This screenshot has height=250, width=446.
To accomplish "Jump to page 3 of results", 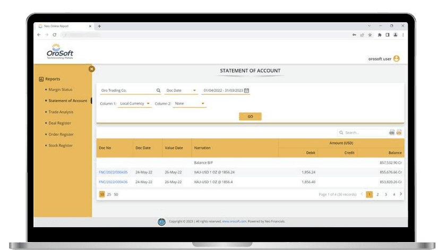I will 385,194.
